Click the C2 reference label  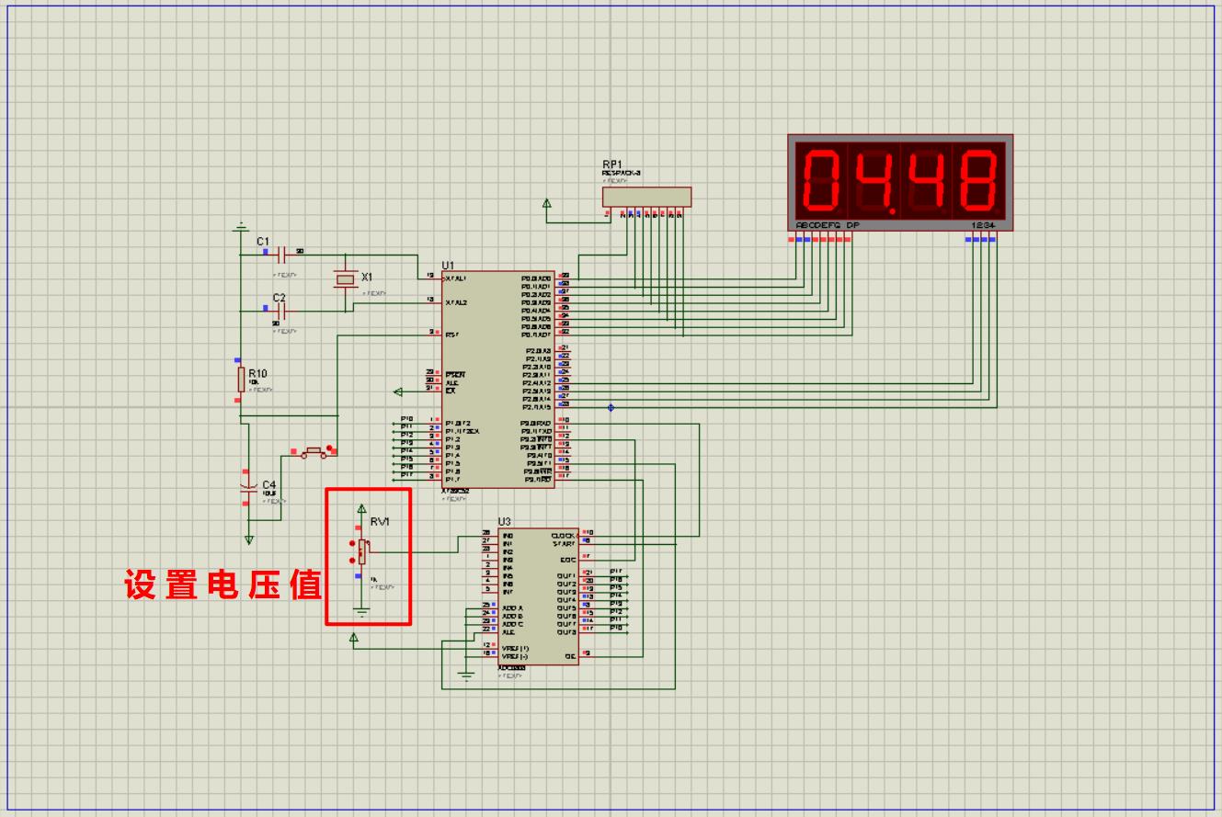click(280, 298)
